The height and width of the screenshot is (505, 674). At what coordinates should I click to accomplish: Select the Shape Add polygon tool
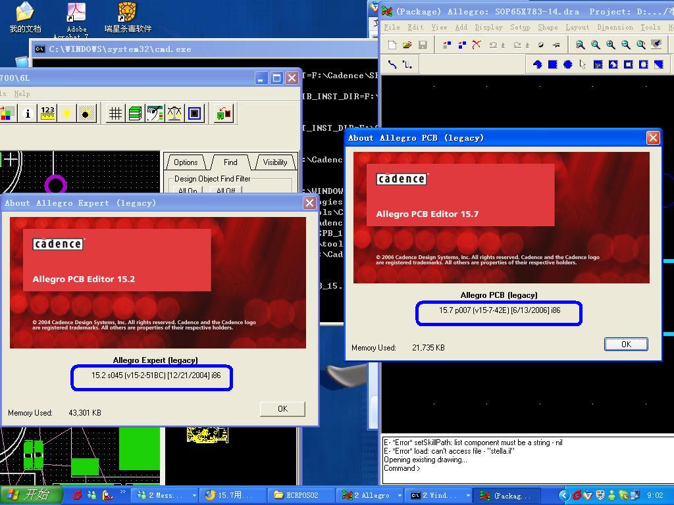tap(537, 64)
